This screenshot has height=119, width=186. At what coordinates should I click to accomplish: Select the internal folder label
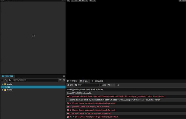pos(9,90)
